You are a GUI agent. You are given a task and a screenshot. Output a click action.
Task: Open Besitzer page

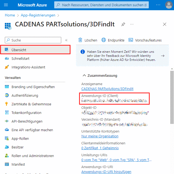click(x=17, y=147)
